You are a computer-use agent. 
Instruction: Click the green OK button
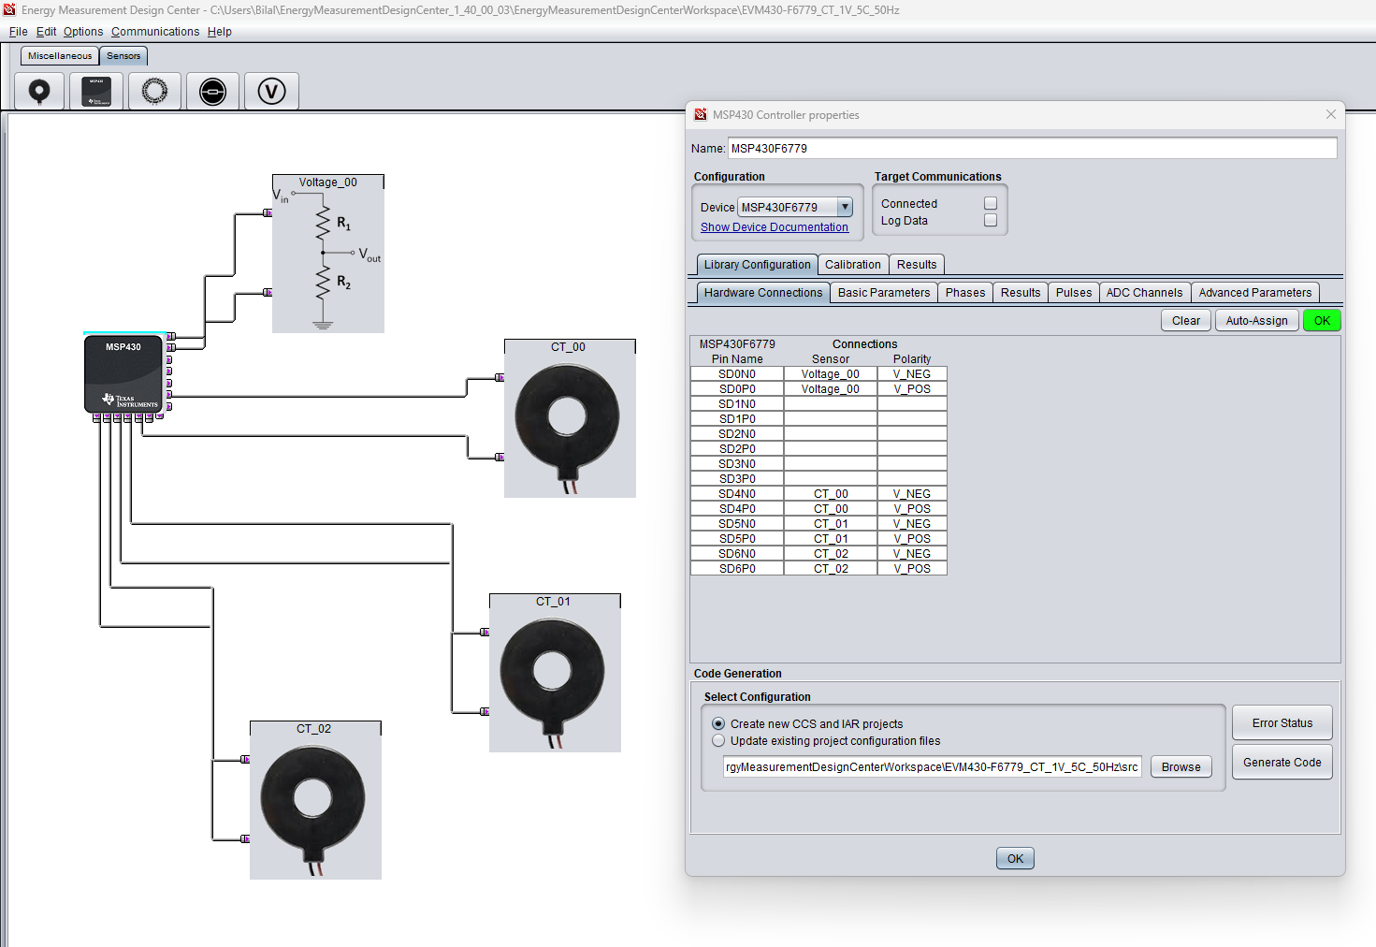click(x=1322, y=321)
